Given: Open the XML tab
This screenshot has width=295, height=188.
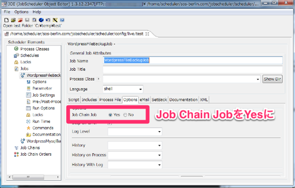Looking at the screenshot, I should [204, 100].
